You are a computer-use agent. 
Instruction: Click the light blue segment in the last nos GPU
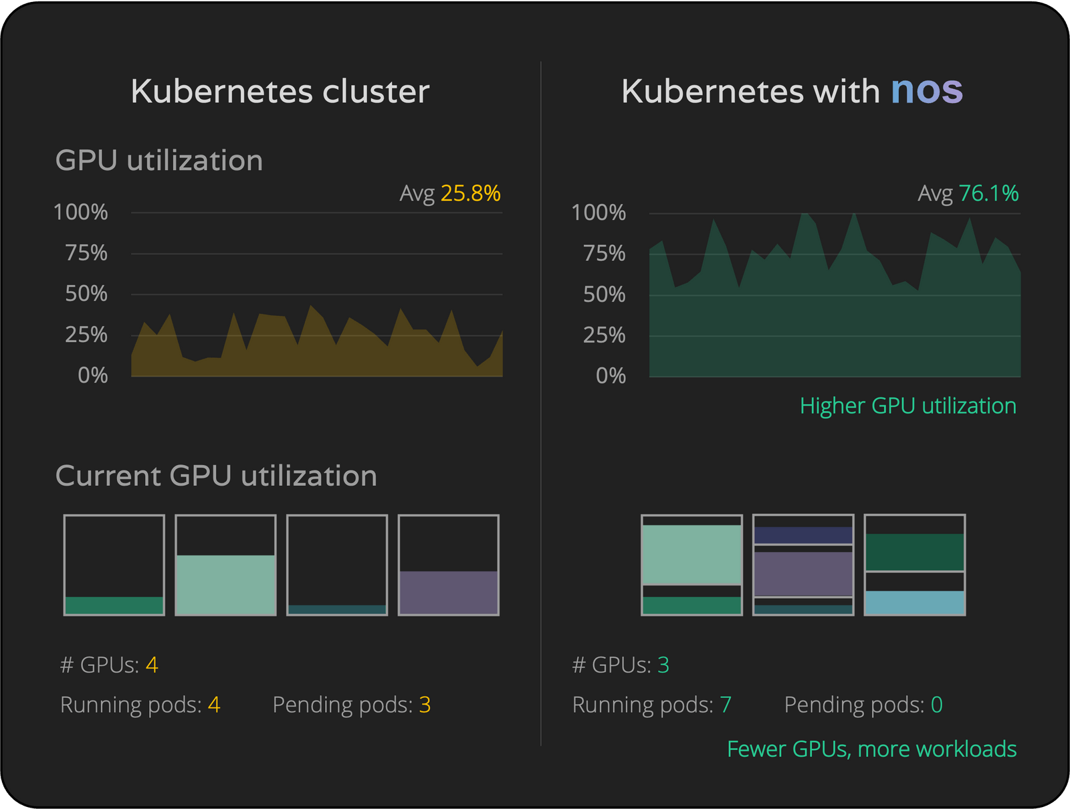914,602
